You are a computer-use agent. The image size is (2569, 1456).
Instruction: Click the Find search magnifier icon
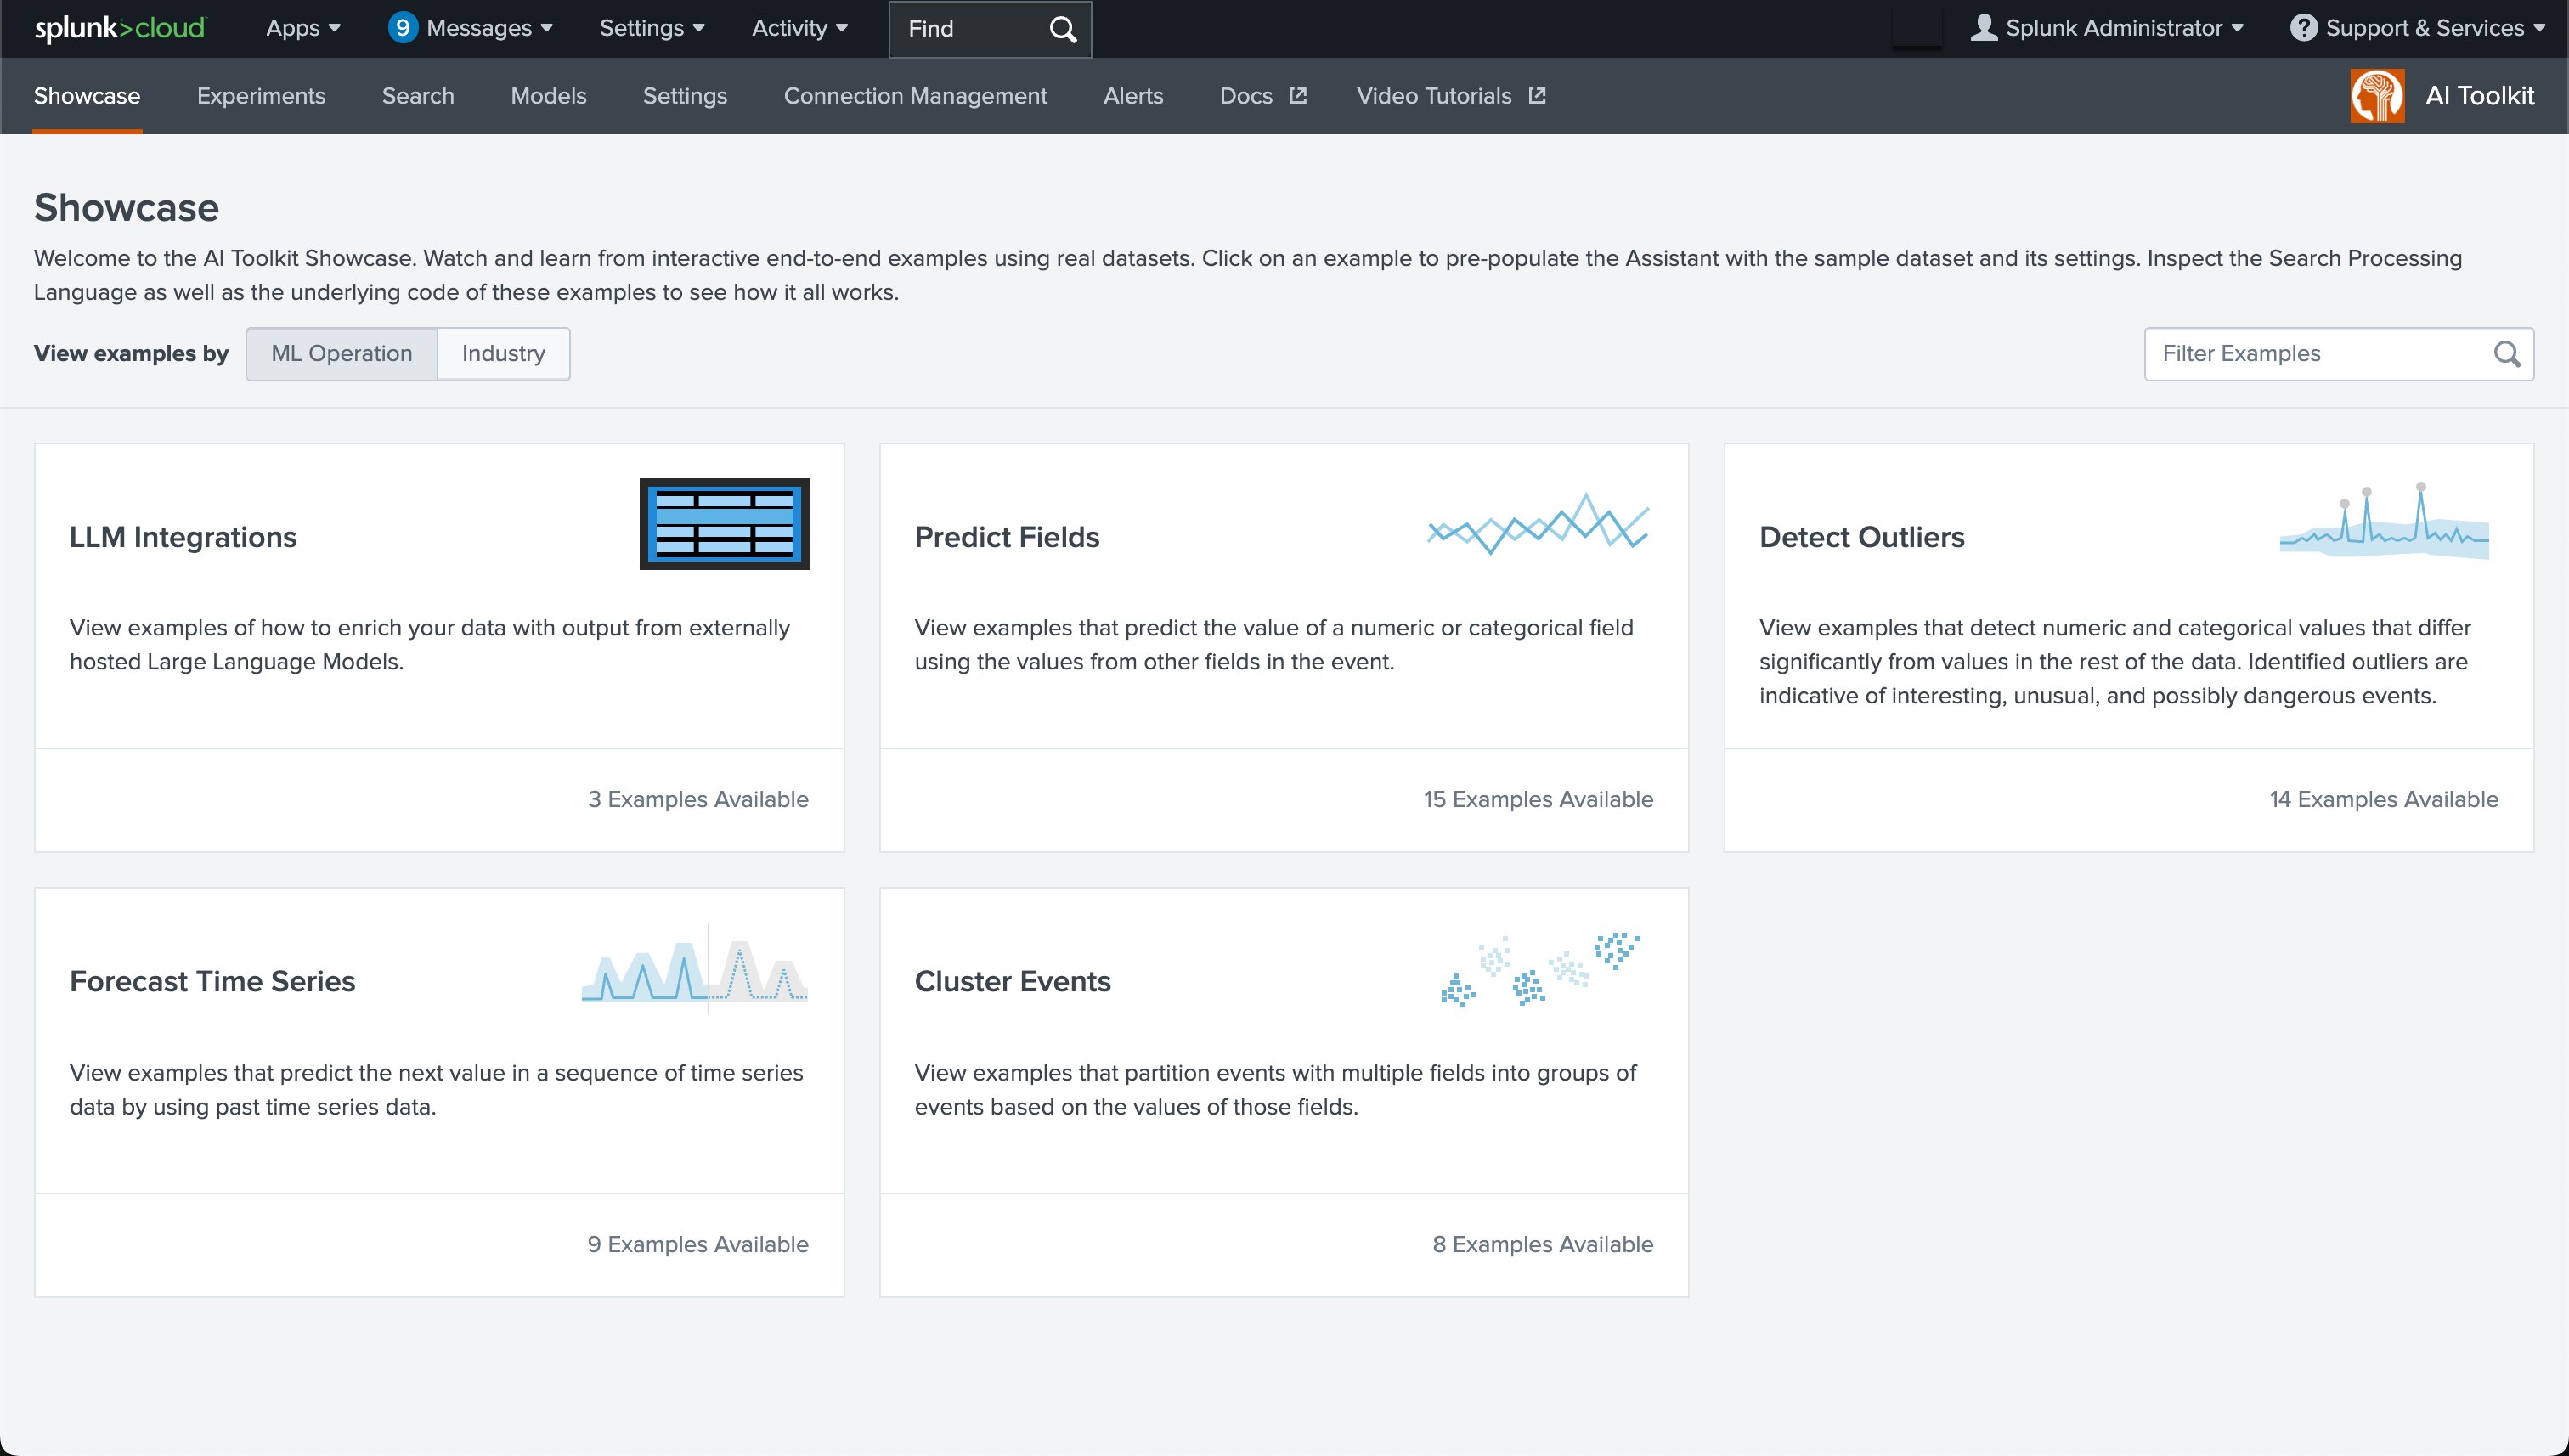click(x=1063, y=30)
